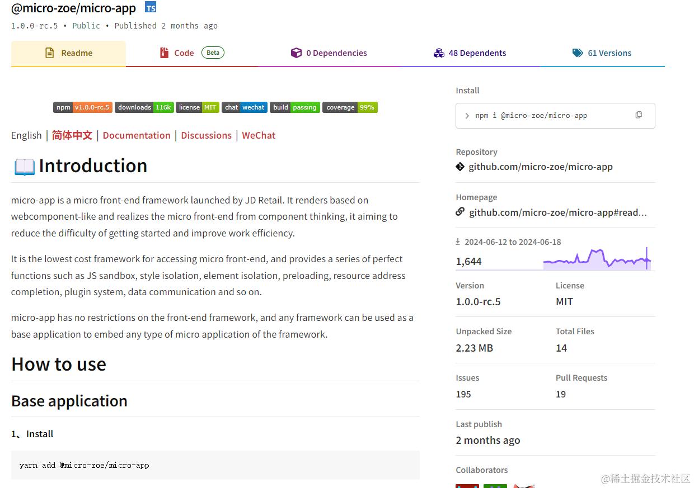Open the Discussions link

click(206, 135)
